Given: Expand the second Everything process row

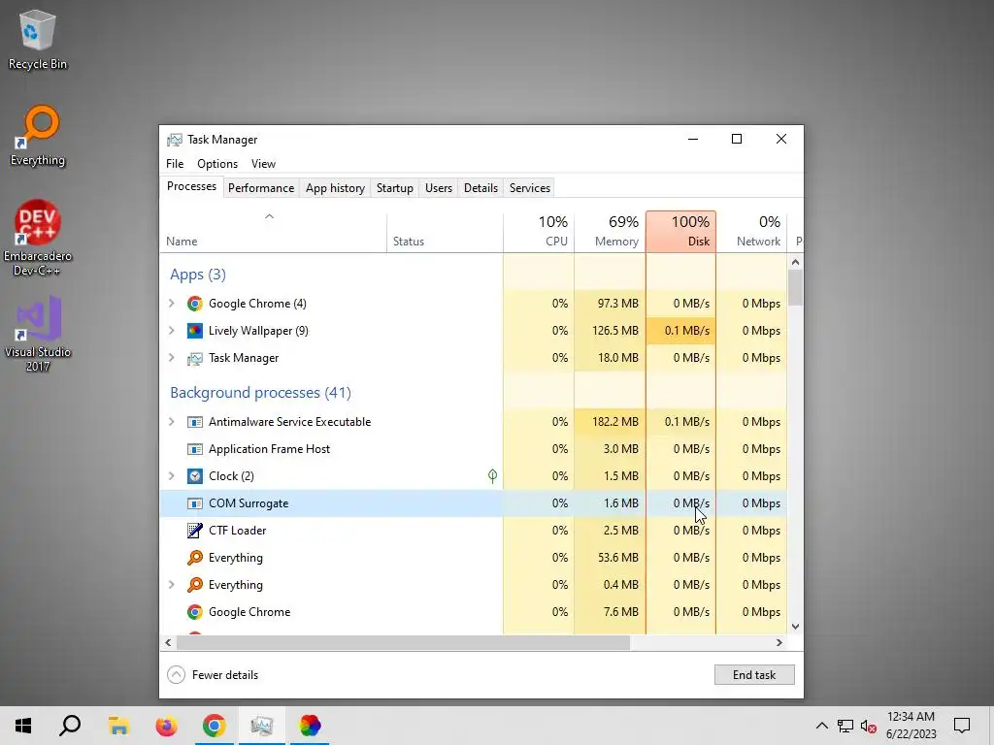Looking at the screenshot, I should (171, 585).
